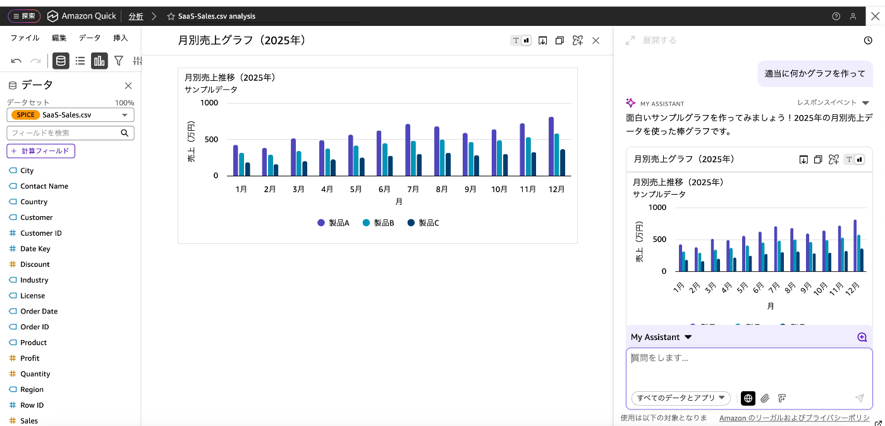Open the filter funnel icon

(x=118, y=61)
